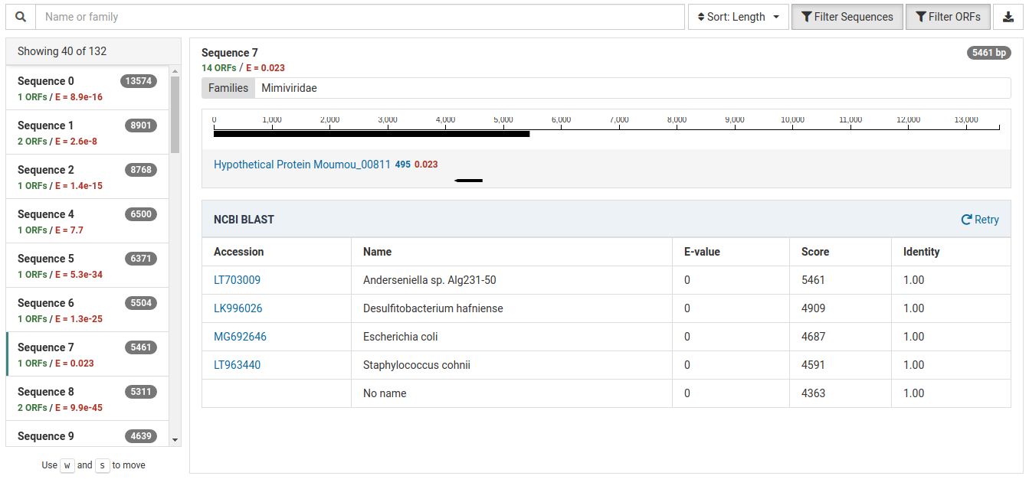Toggle the Filter Sequences button
1029x489 pixels.
click(846, 17)
